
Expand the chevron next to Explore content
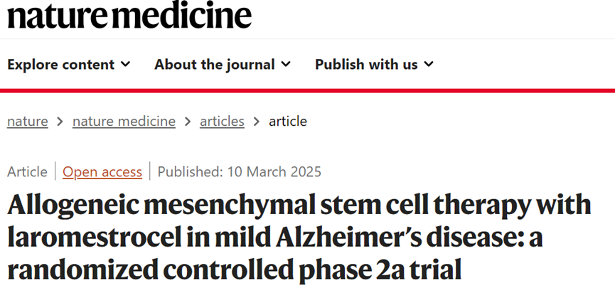pyautogui.click(x=126, y=64)
